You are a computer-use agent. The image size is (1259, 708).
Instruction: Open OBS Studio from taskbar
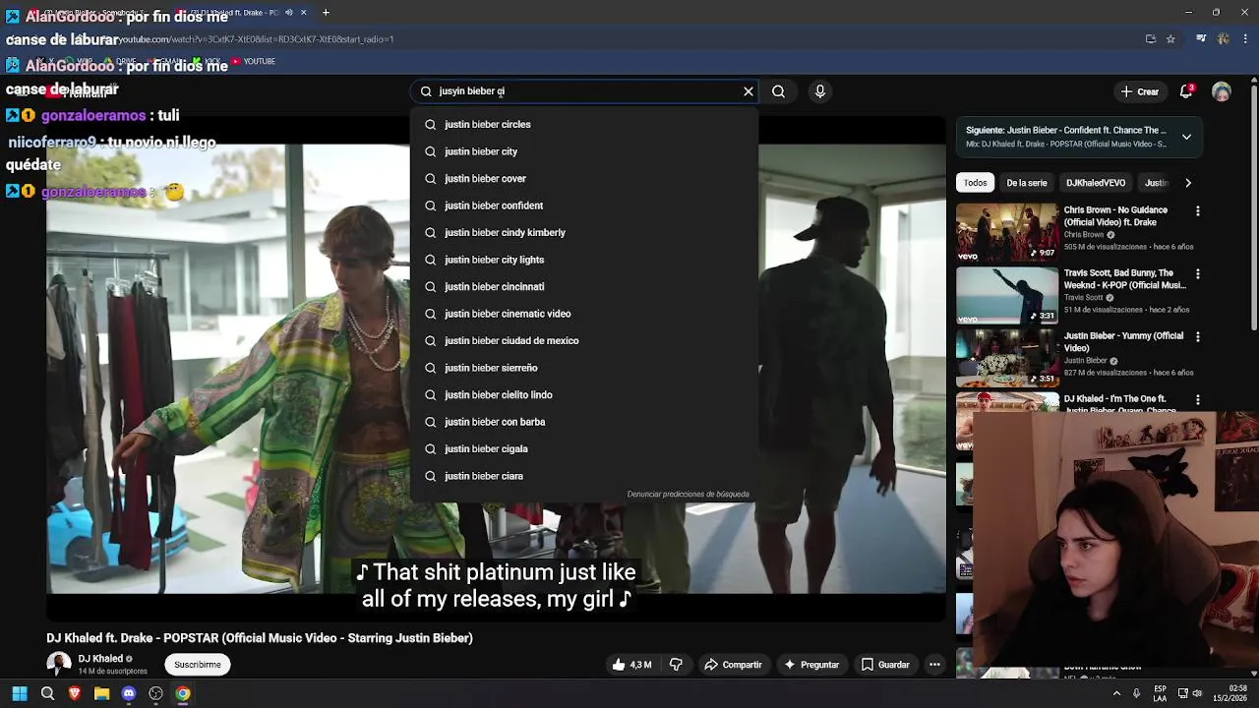point(155,694)
